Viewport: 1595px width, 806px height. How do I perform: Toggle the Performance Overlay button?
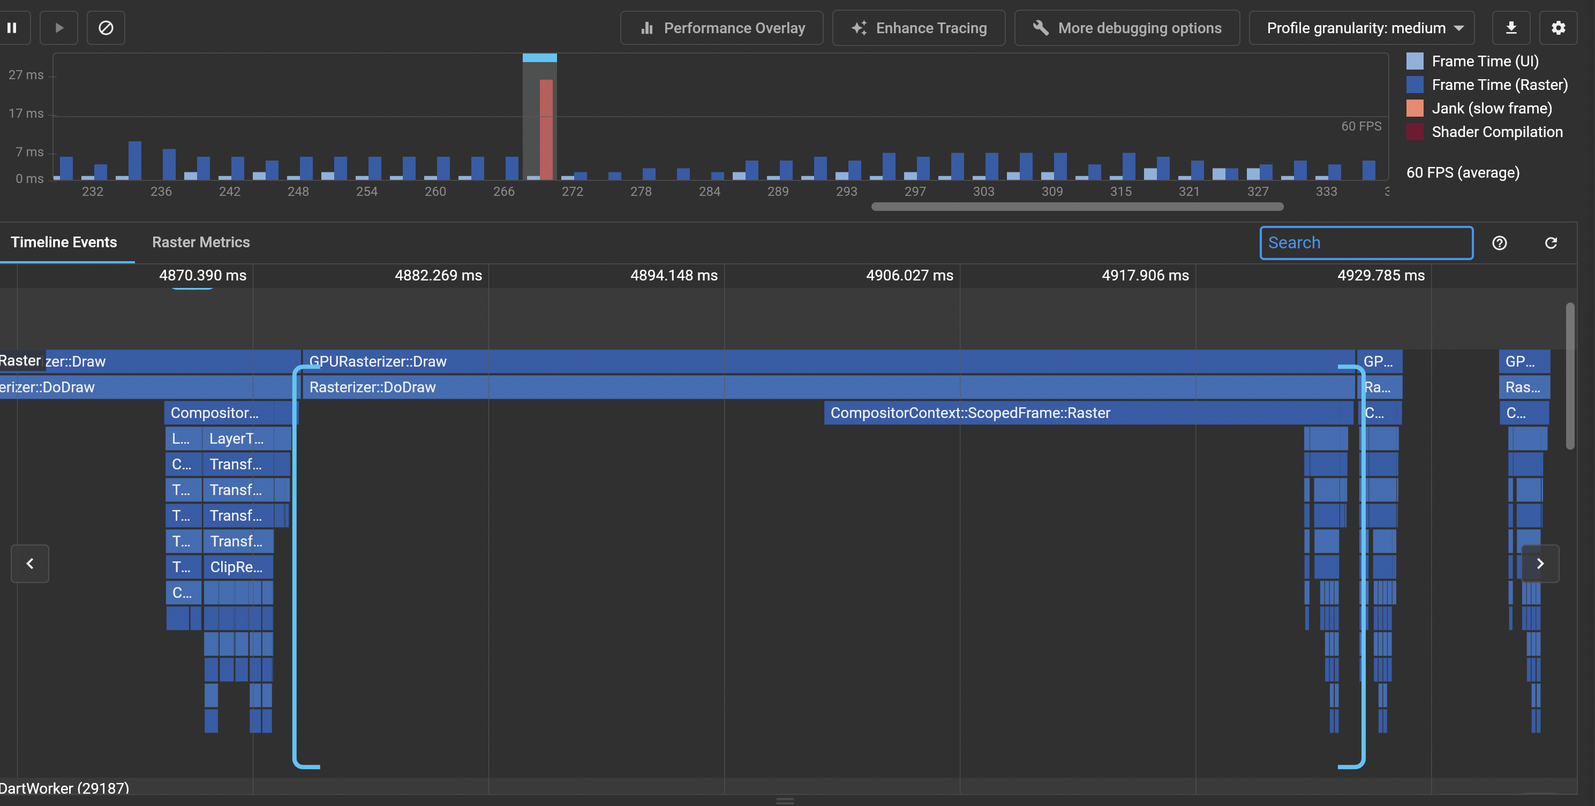point(721,28)
